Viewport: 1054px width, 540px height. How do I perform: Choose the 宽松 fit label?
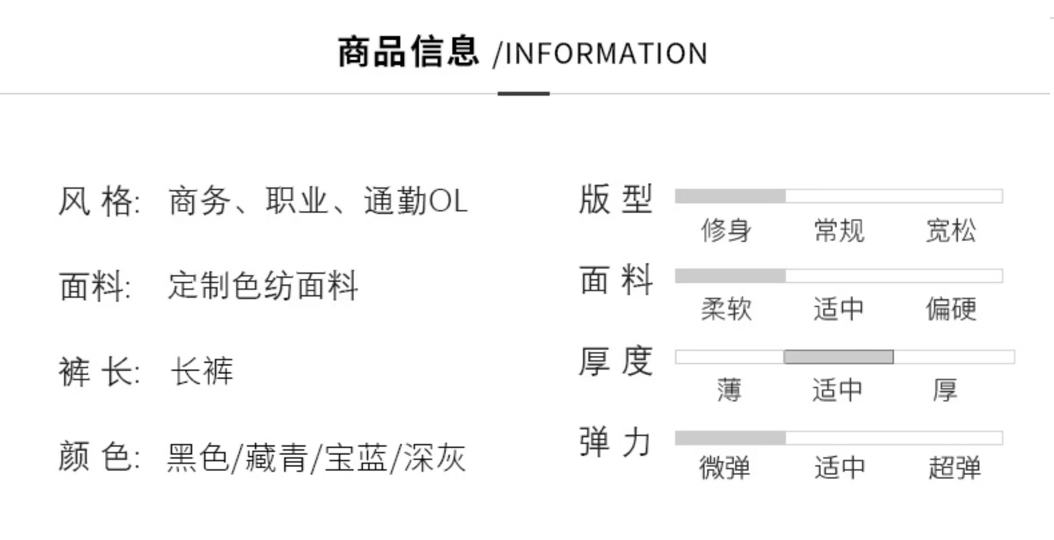[x=951, y=231]
